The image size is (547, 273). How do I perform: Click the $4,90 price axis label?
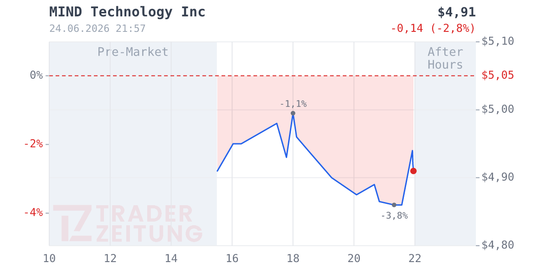[x=498, y=177]
